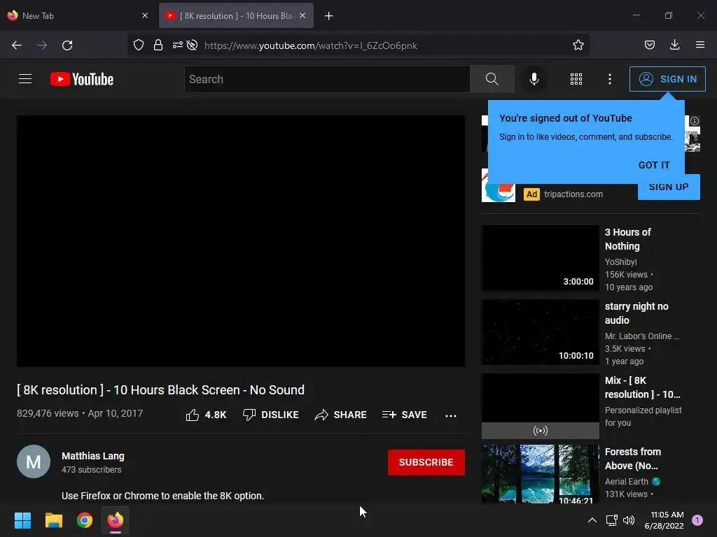Click 'Forests from Above' video title
The image size is (717, 537).
tap(633, 459)
